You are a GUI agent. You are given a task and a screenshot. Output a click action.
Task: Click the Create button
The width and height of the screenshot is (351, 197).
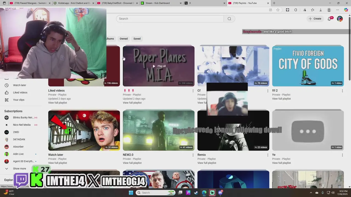click(315, 19)
